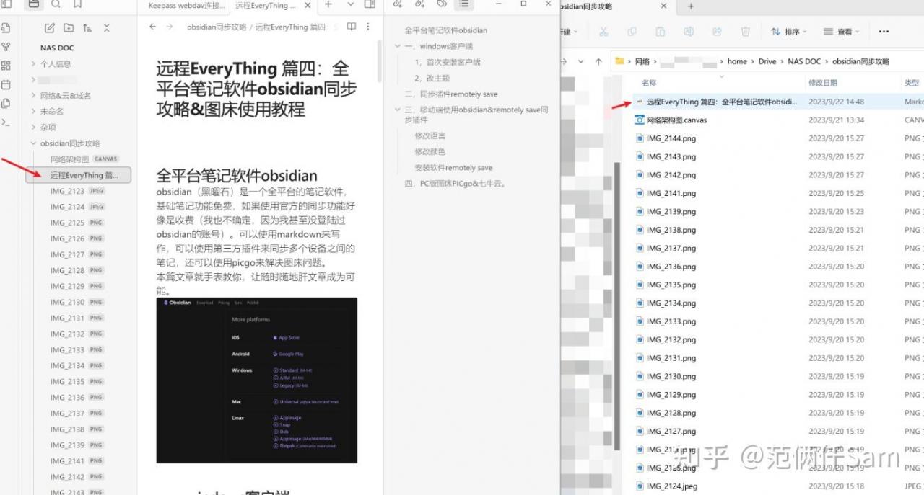Expand the 网络&云&域名 folder
This screenshot has width=924, height=495.
(33, 96)
